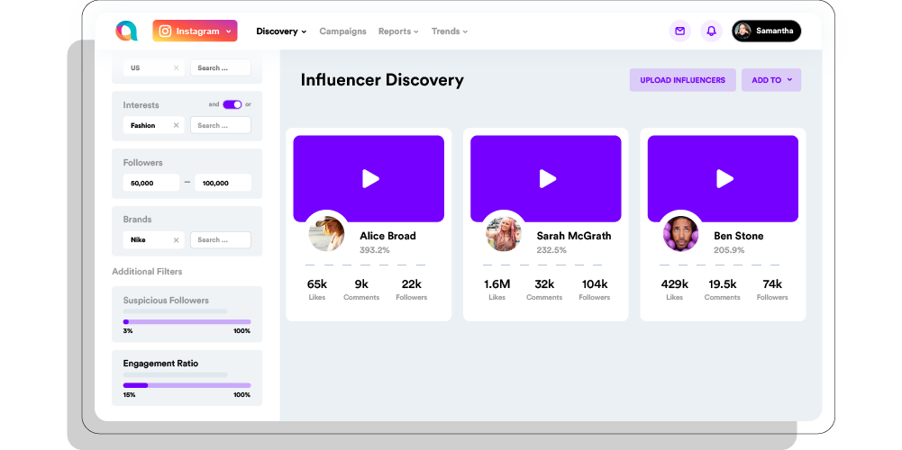Image resolution: width=902 pixels, height=450 pixels.
Task: Click Sarah McGrath's 232.5% rate
Action: (551, 250)
